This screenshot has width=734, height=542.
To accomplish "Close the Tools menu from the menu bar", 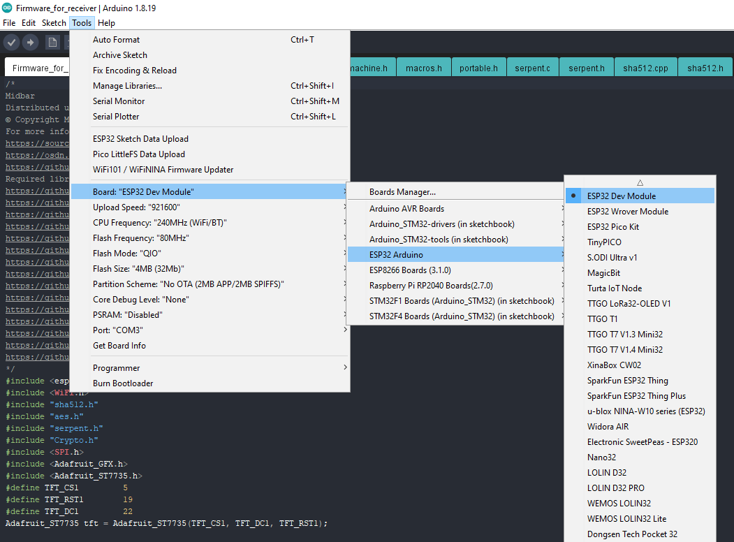I will point(82,23).
